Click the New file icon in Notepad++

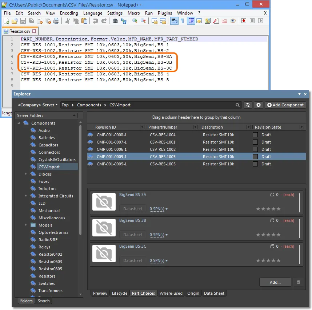pos(7,21)
